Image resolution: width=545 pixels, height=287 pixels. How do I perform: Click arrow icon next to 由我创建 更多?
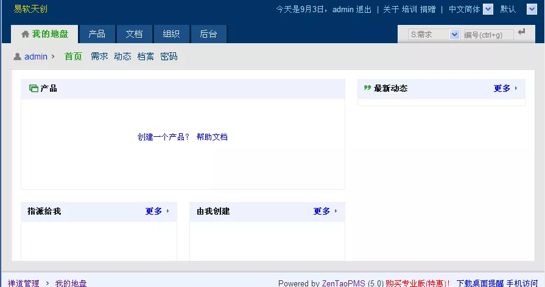pyautogui.click(x=336, y=211)
